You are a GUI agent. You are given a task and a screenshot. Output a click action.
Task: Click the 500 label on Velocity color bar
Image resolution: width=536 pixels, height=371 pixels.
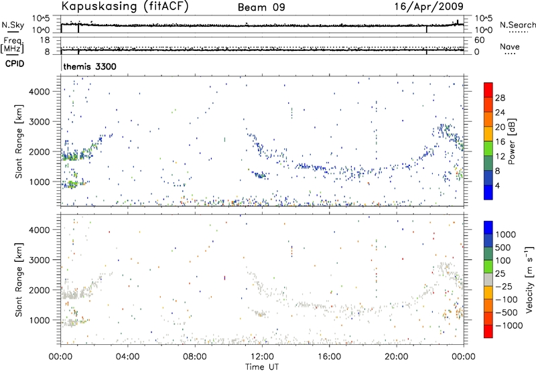point(503,247)
